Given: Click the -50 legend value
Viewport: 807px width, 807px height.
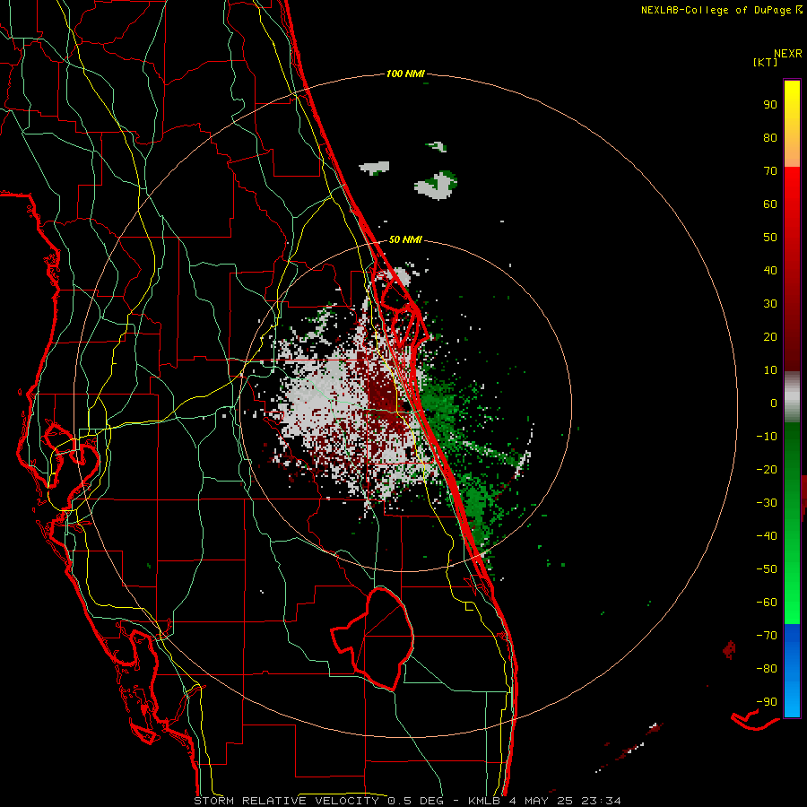Looking at the screenshot, I should coord(767,569).
